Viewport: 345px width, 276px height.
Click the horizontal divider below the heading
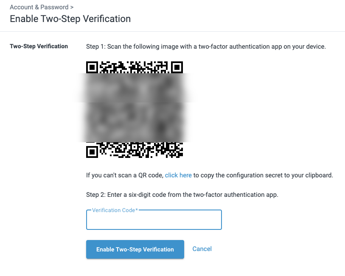[172, 31]
